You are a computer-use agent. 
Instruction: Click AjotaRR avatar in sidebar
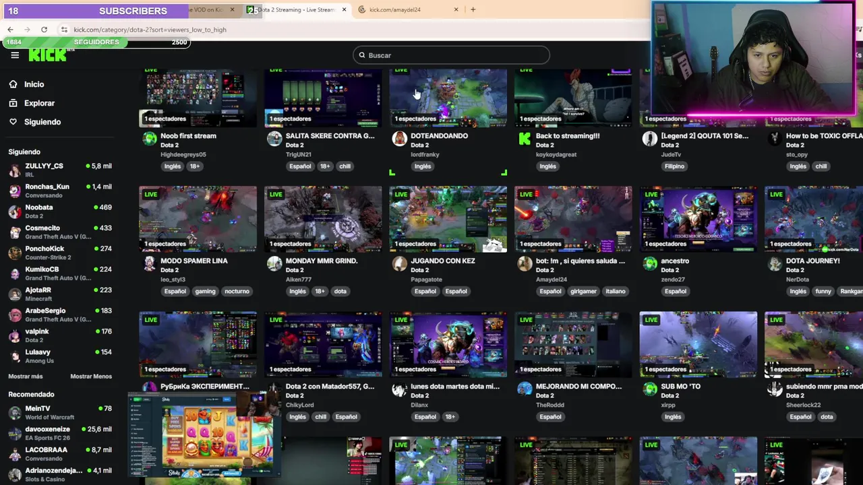click(x=15, y=294)
